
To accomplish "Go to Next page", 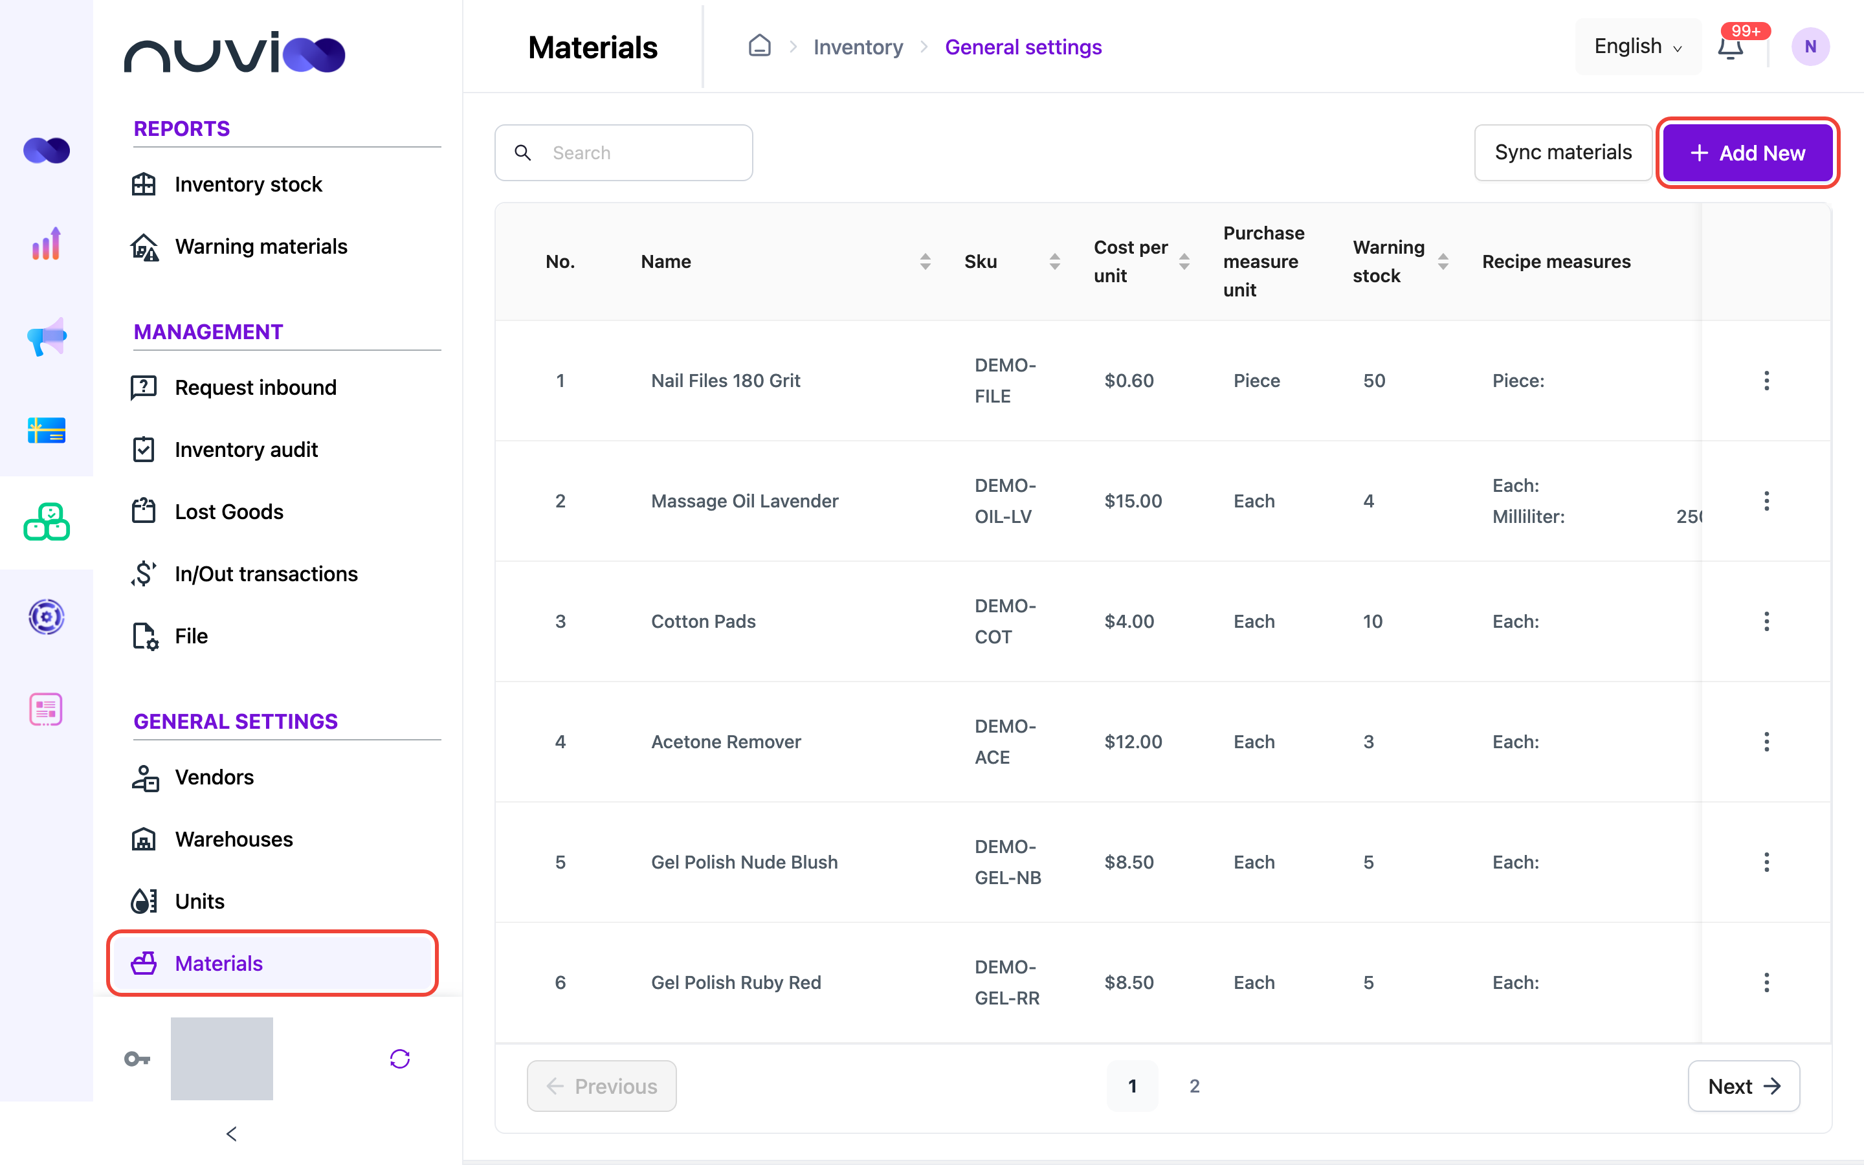I will [1743, 1085].
